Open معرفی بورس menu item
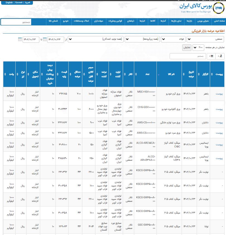The image size is (226, 235). (x=203, y=21)
